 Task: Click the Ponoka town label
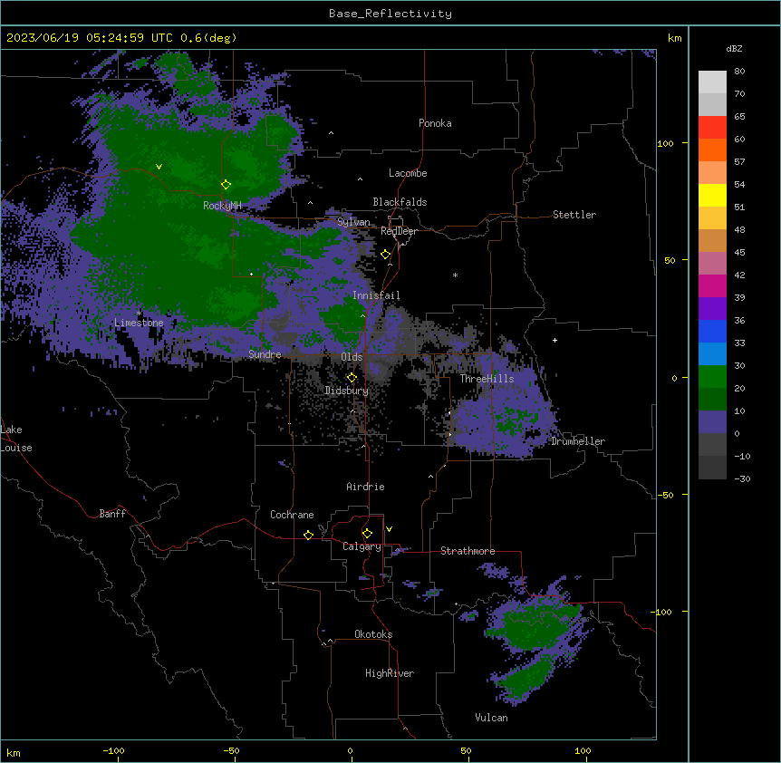[x=435, y=123]
